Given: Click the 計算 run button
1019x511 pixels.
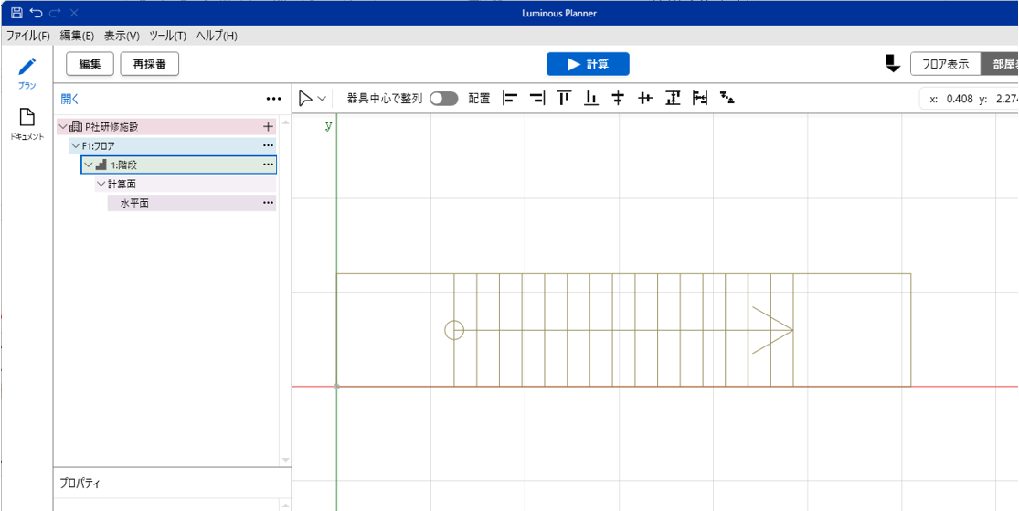Looking at the screenshot, I should (588, 64).
